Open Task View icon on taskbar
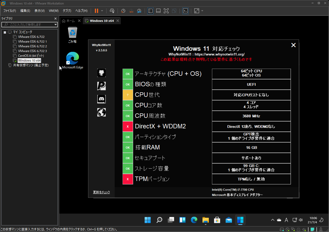329x232 pixels. click(x=171, y=220)
